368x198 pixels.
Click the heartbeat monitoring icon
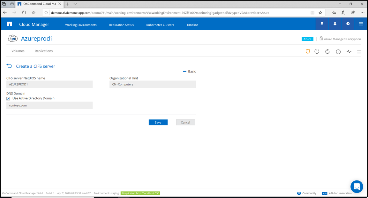[x=349, y=52]
